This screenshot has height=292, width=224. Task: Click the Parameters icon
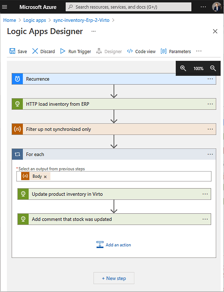tap(164, 51)
